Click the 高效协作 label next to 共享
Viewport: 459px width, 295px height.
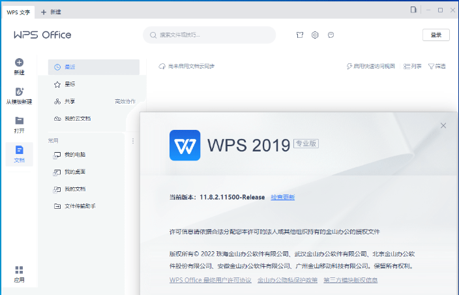tap(125, 102)
